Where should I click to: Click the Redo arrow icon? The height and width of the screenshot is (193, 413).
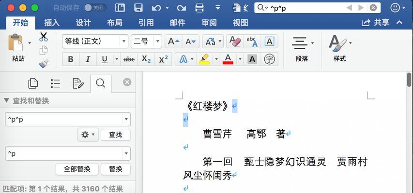tap(181, 8)
